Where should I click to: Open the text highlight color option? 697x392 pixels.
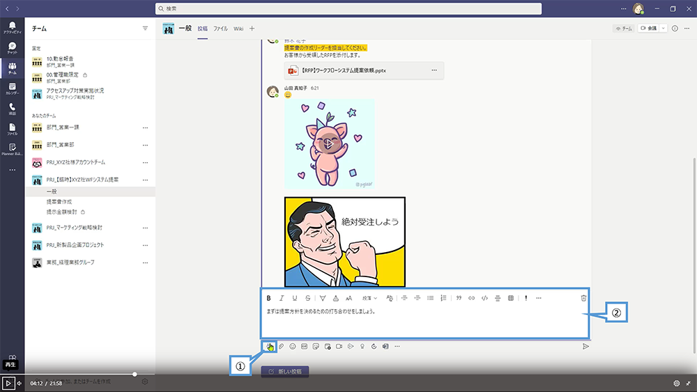(323, 298)
